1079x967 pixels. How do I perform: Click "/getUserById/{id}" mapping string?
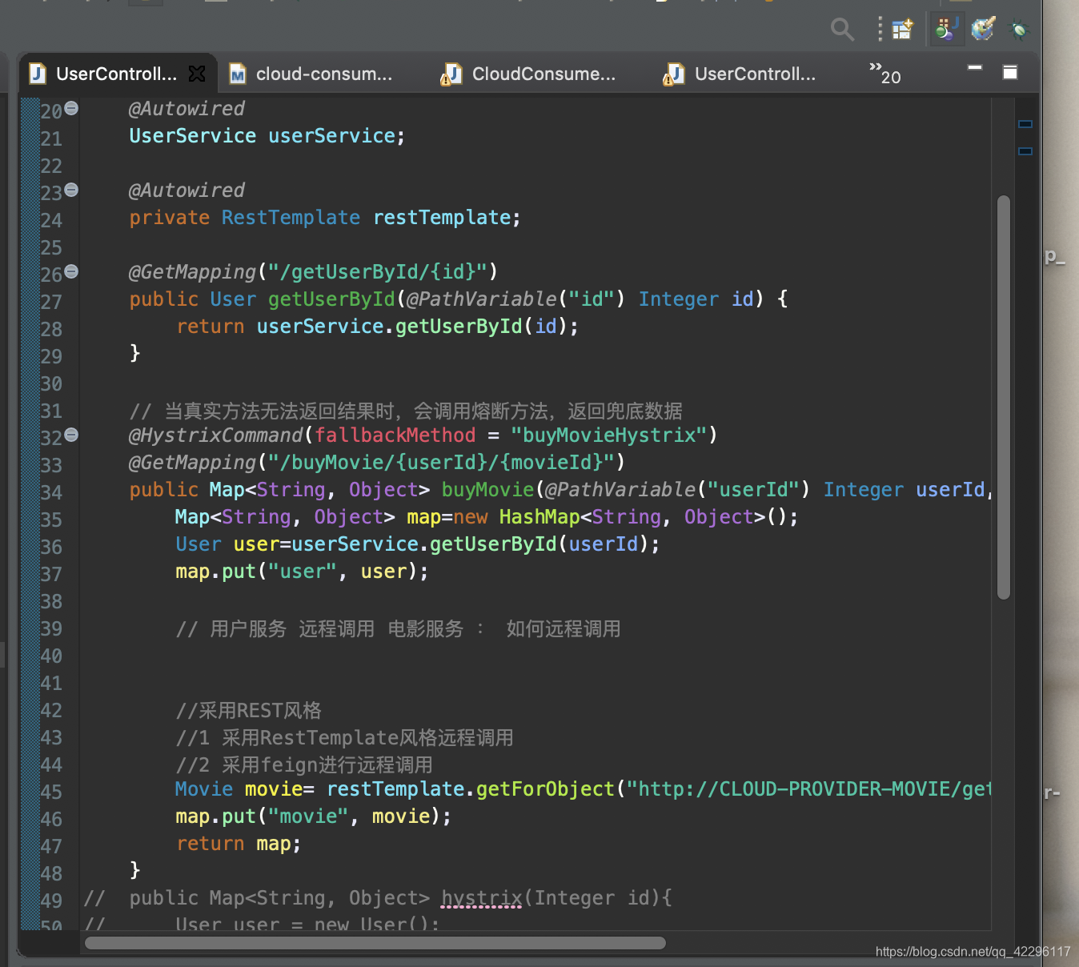point(378,271)
